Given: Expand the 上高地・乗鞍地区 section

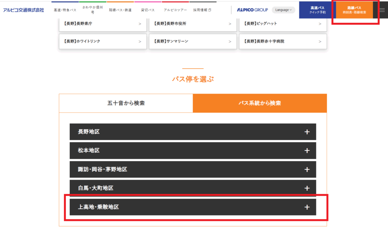Looking at the screenshot, I should point(192,207).
